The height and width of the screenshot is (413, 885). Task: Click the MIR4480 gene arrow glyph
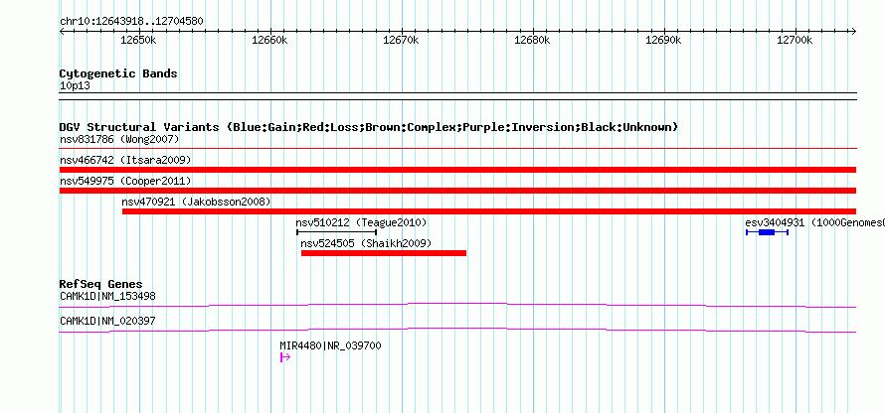(x=285, y=356)
